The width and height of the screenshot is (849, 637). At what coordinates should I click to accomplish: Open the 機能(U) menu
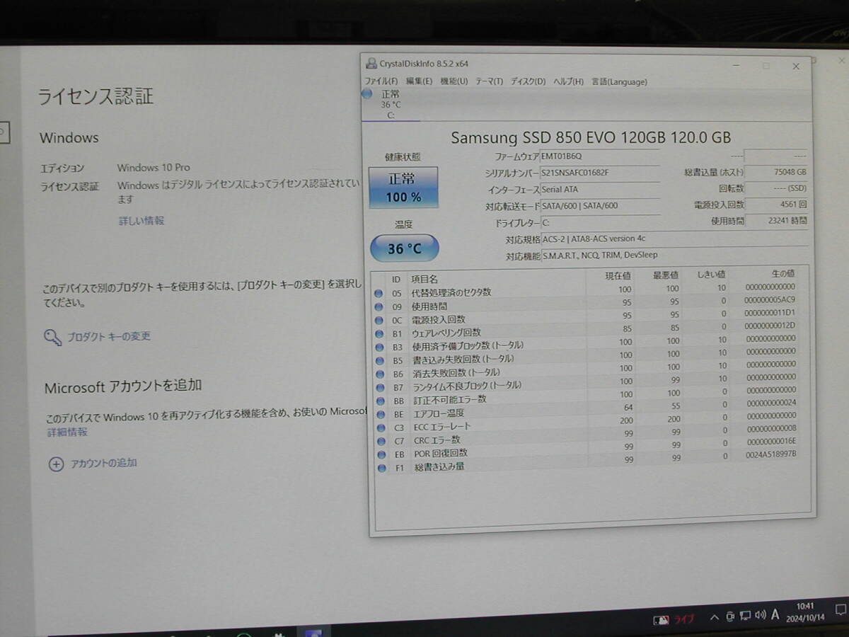coord(454,81)
